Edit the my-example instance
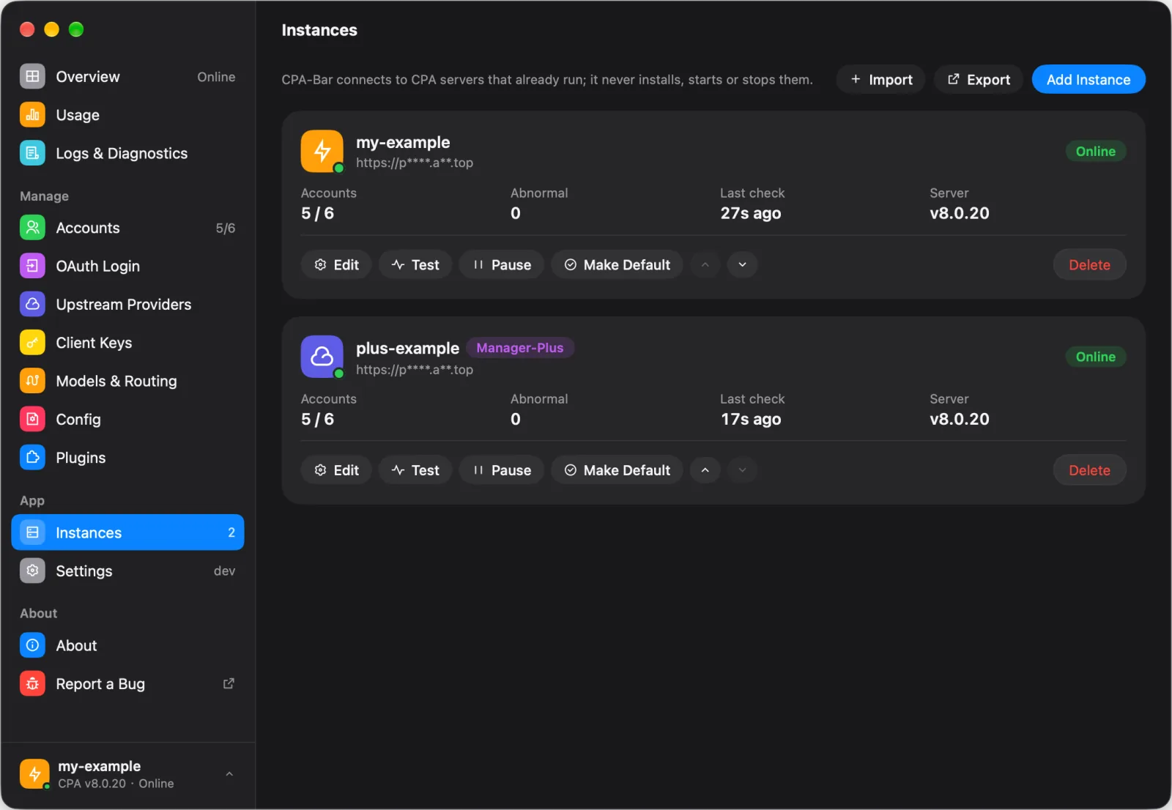 point(336,264)
